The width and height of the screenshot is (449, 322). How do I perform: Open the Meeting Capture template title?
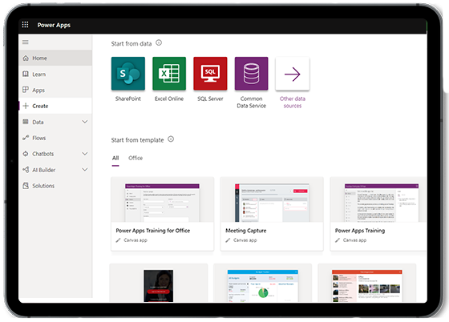tap(246, 231)
